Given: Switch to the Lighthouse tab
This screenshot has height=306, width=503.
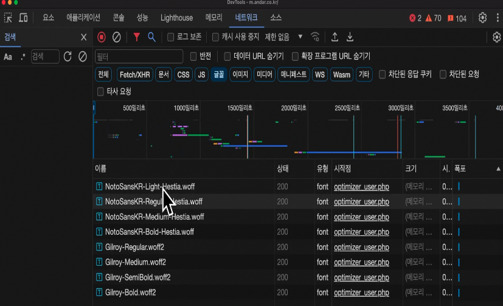Looking at the screenshot, I should click(x=177, y=18).
